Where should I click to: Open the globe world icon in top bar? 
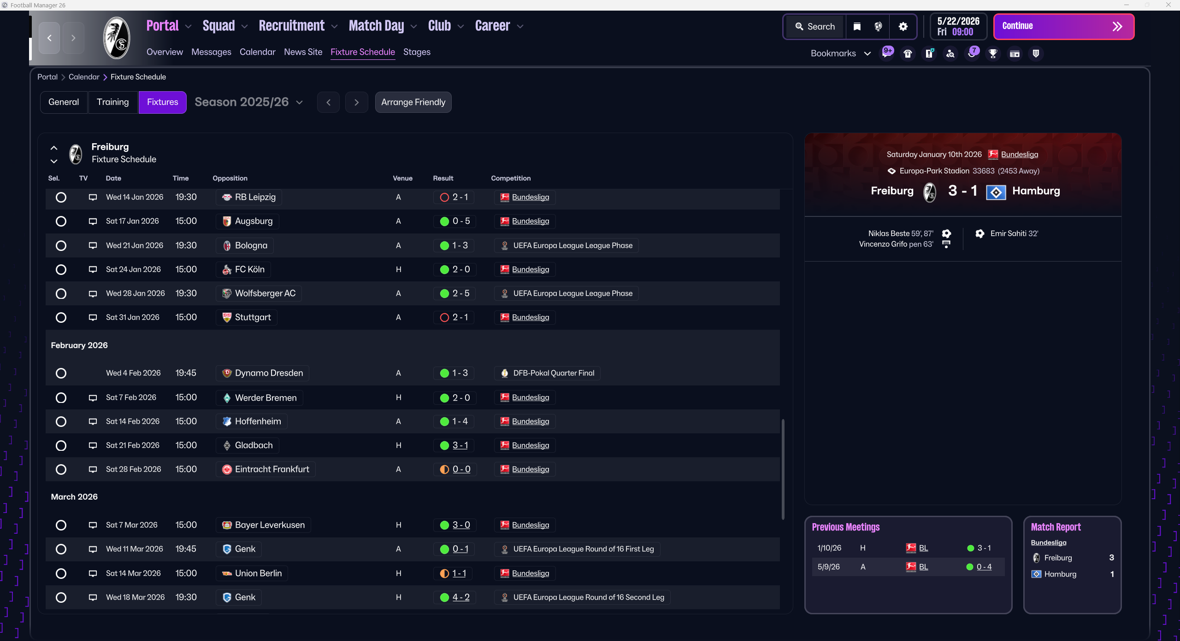coord(878,27)
